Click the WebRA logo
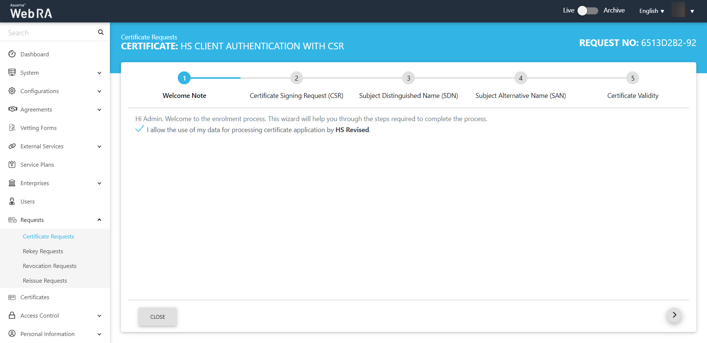707x343 pixels. 31,11
